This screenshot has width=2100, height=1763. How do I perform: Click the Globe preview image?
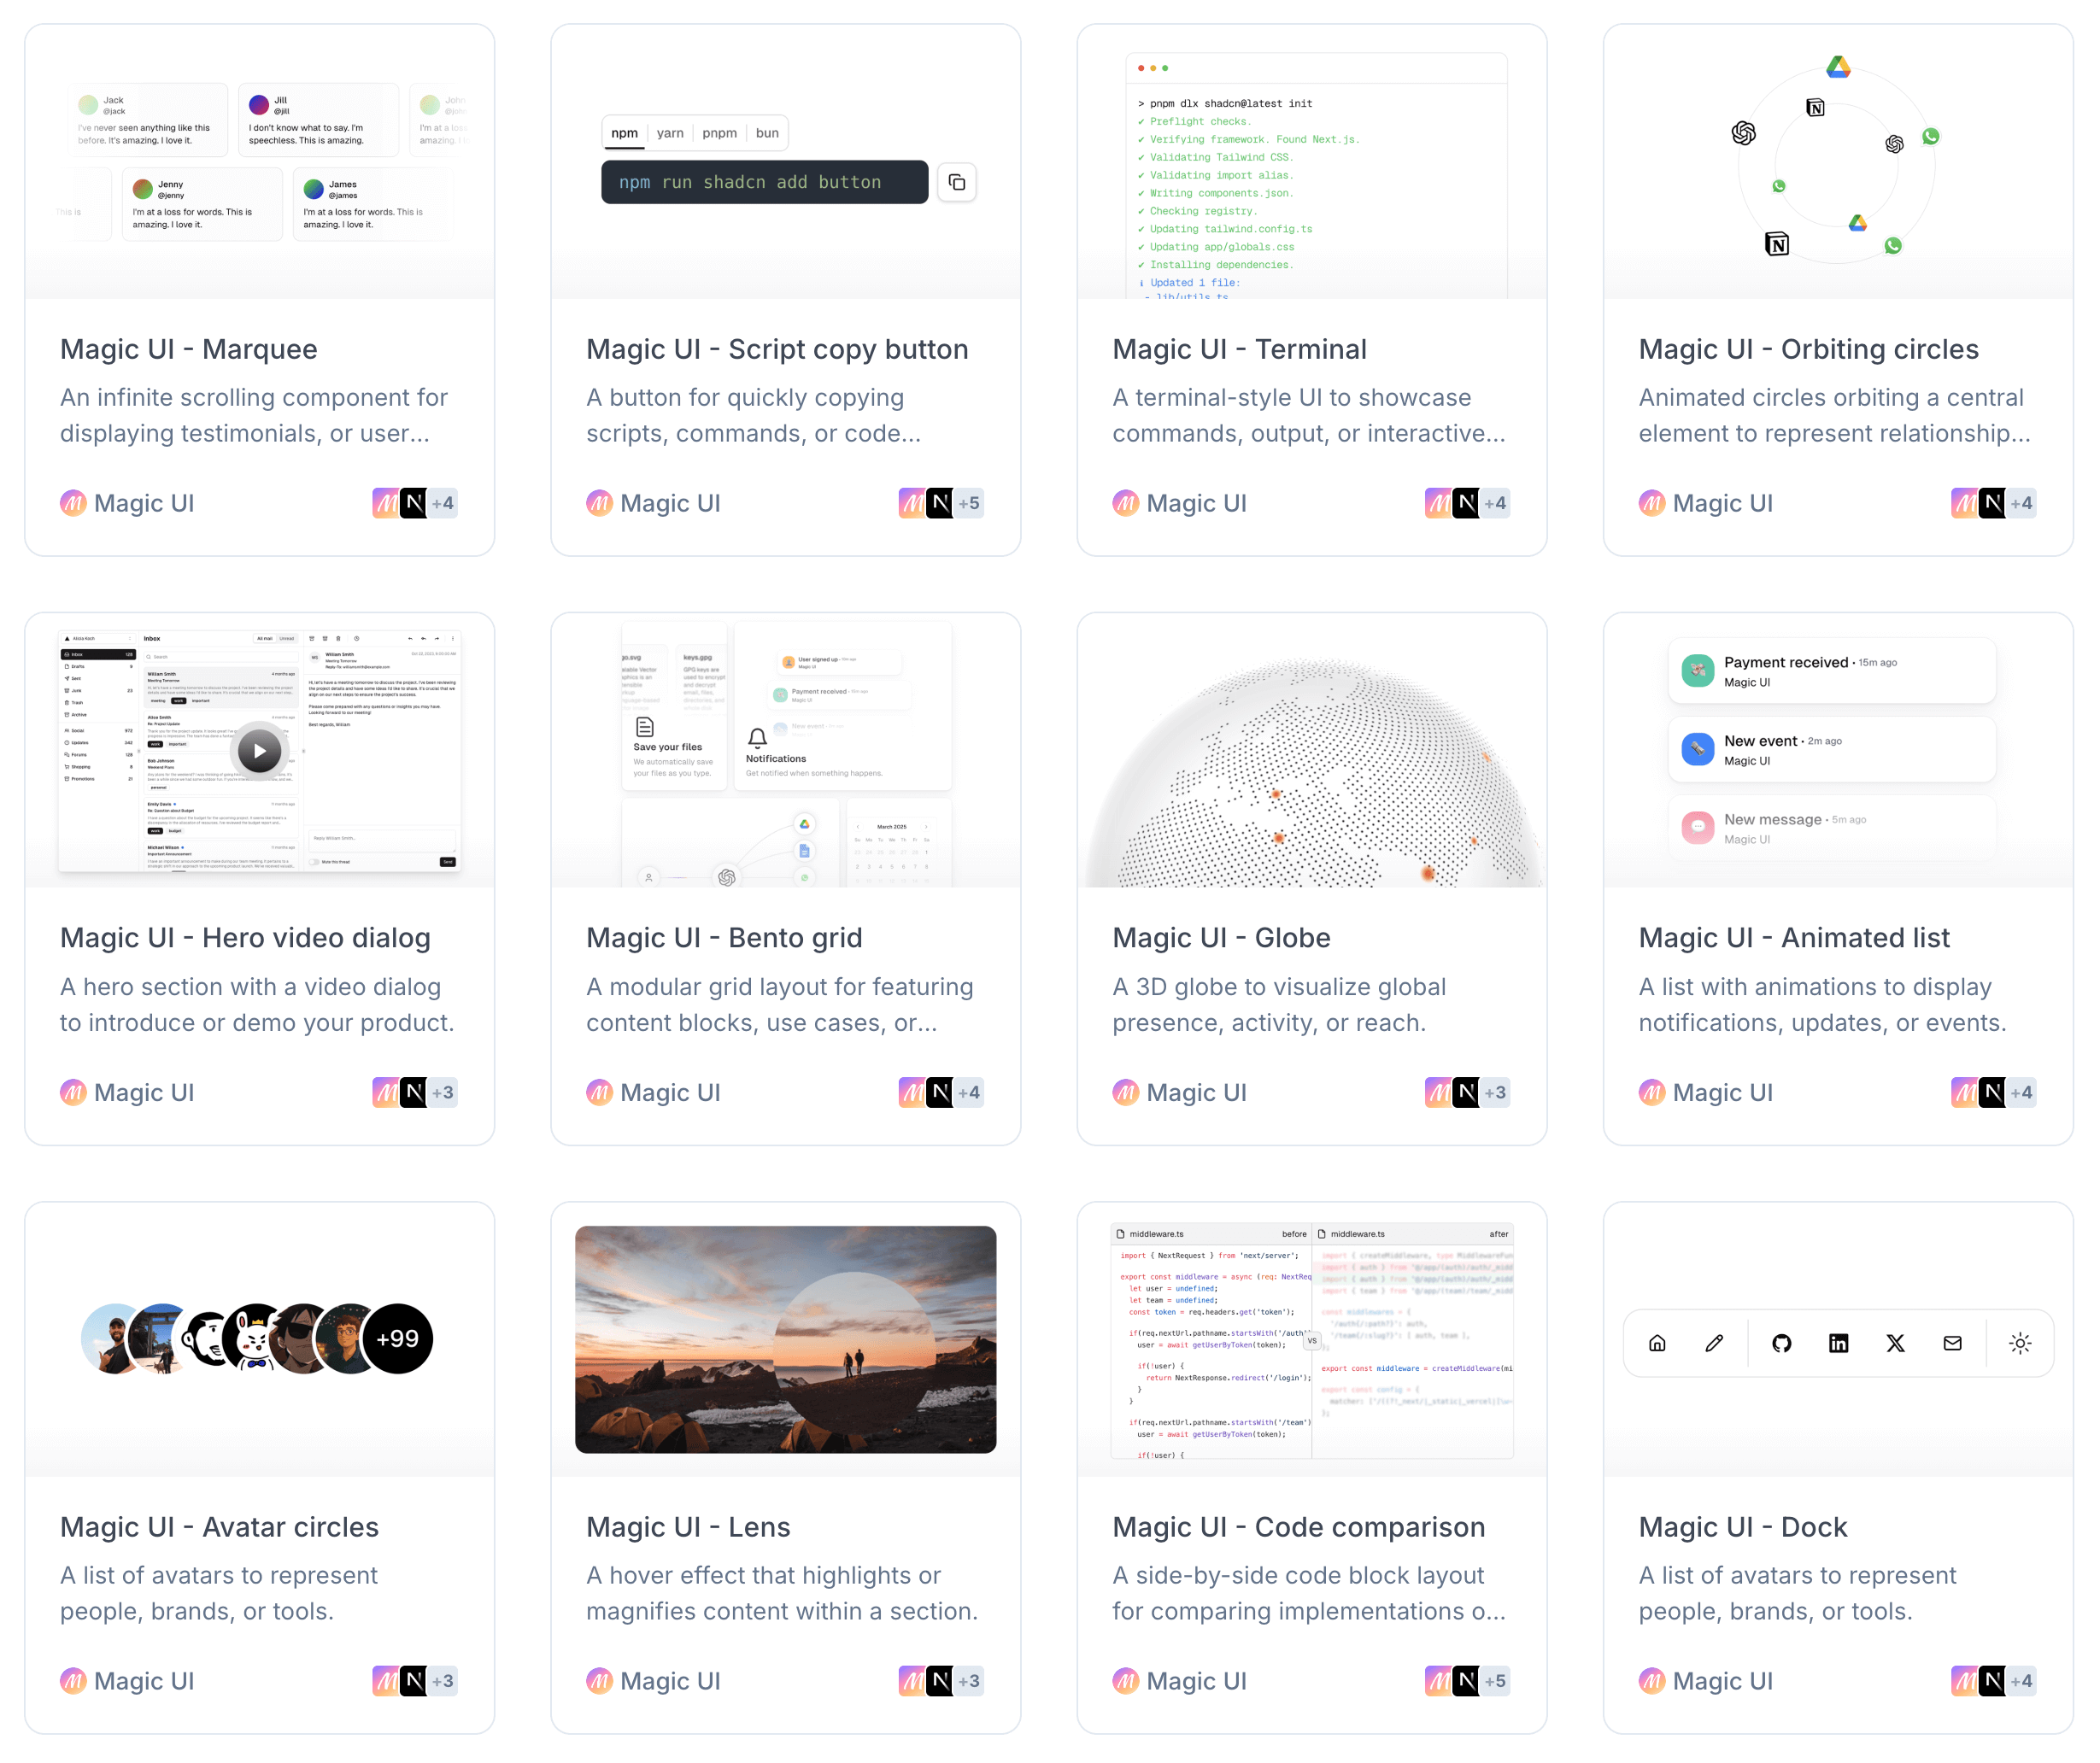tap(1312, 750)
